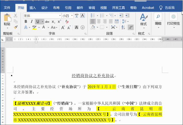This screenshot has width=183, height=125.
Task: Click the highlighted date 2019年1月1日
Action: 102,87
